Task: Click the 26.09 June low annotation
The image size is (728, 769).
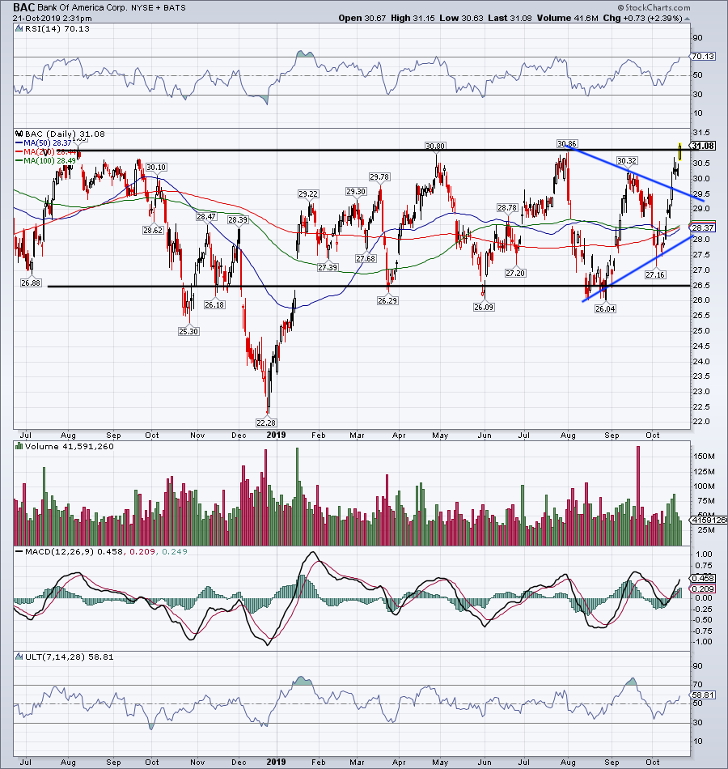Action: pos(484,308)
